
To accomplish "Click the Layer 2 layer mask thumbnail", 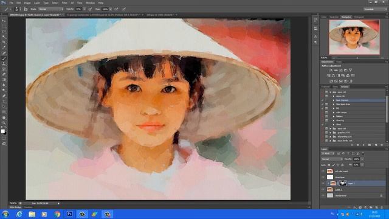I will click(343, 183).
